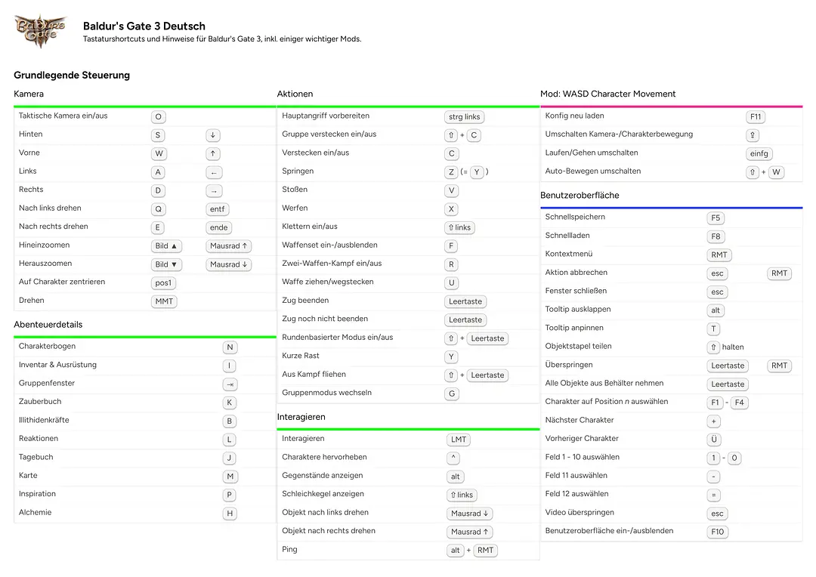
Task: Click the F5 keycap for Schnellspeichern
Action: pyautogui.click(x=716, y=218)
